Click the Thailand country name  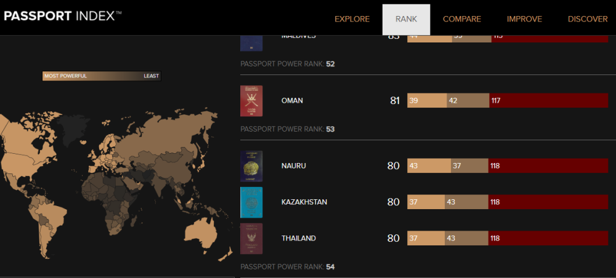[x=298, y=239]
